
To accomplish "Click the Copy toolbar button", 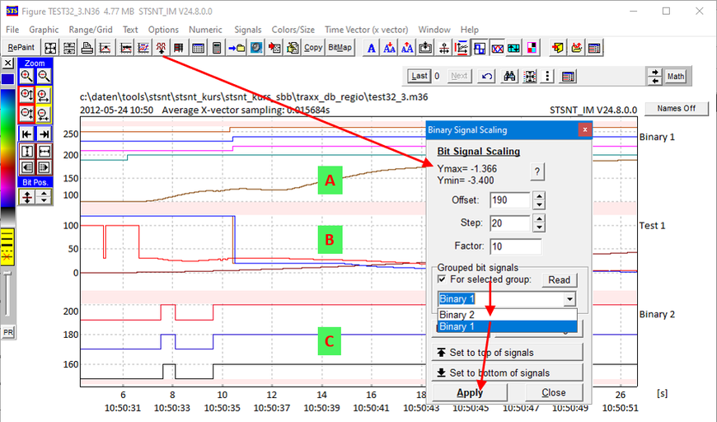I will pos(313,48).
